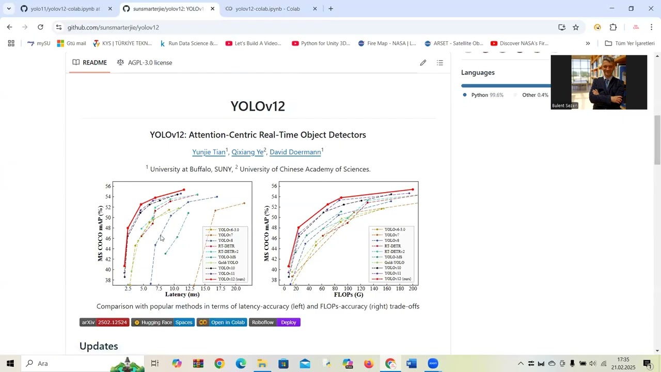Click the Languages percentage bar
The width and height of the screenshot is (661, 372).
click(506, 86)
